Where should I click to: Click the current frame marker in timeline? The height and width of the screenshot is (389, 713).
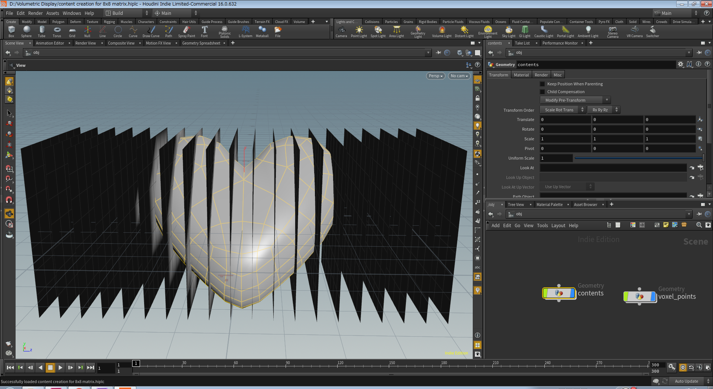[136, 363]
